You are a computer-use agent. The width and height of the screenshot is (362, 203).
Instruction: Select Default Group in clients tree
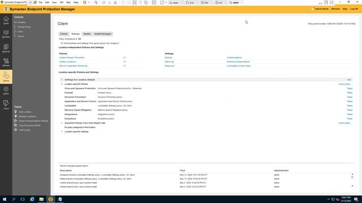(x=24, y=27)
